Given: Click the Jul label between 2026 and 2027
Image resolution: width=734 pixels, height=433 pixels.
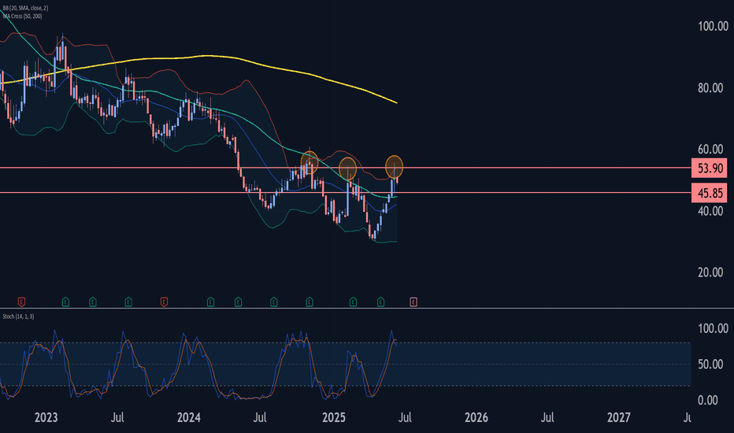Looking at the screenshot, I should (547, 417).
